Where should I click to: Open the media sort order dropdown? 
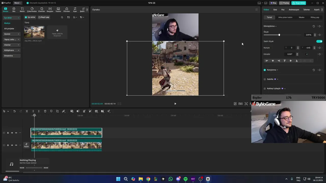click(75, 17)
